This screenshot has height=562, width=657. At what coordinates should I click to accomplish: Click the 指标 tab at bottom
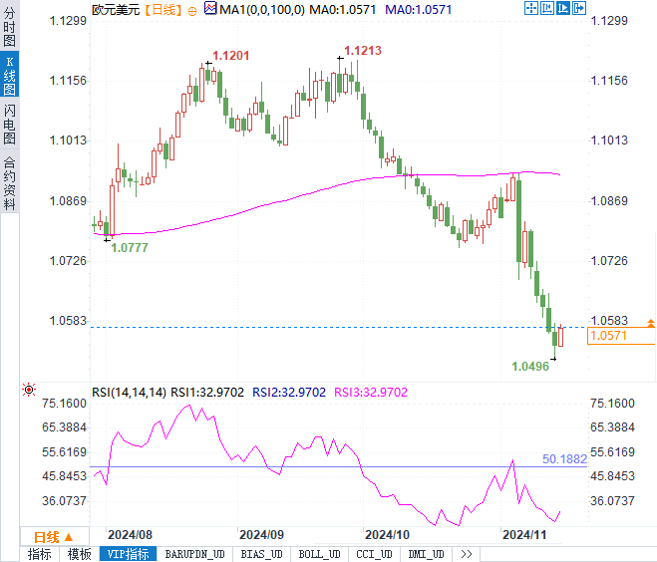[40, 554]
